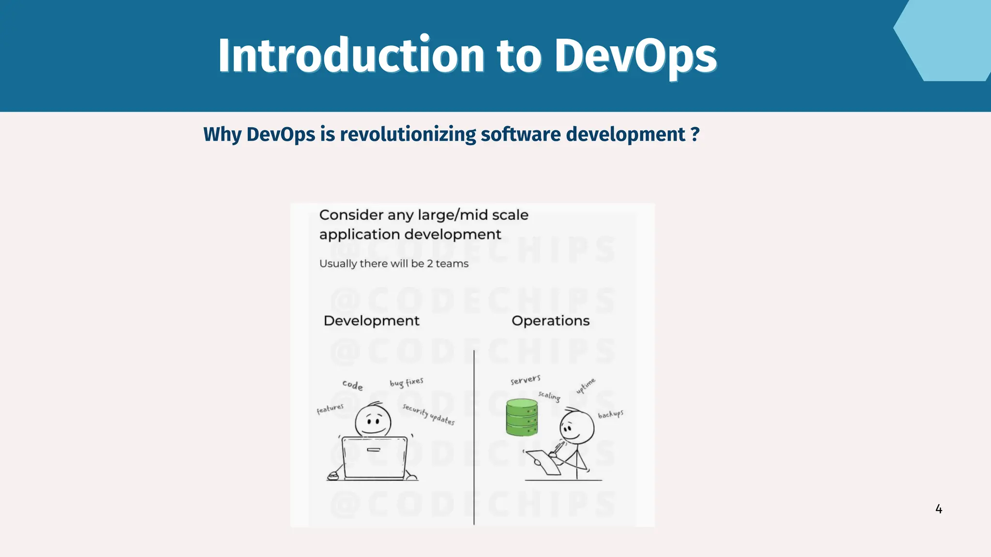This screenshot has width=991, height=557.
Task: Click the vertical divider line between teams
Action: pos(474,437)
